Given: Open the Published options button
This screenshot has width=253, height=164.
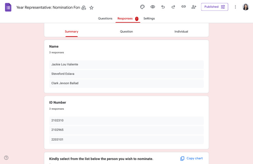Looking at the screenshot, I should click(x=214, y=7).
